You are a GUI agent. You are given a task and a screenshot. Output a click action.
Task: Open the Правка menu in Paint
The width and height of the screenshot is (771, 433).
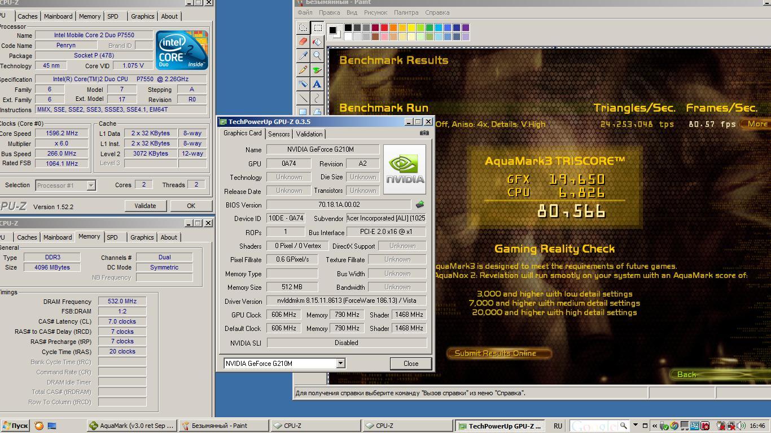click(x=329, y=12)
